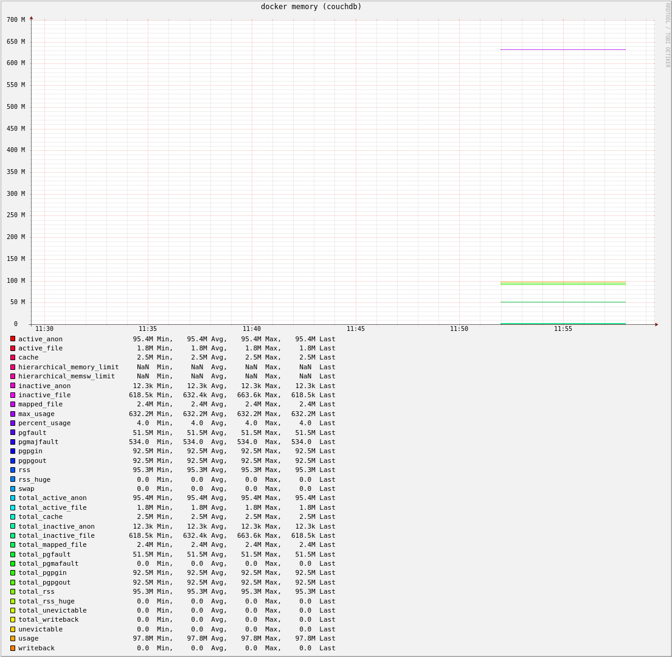Select the percent_usage legend entry

pos(45,423)
